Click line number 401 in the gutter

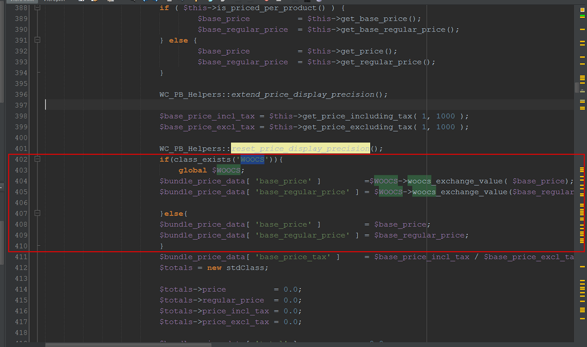(x=21, y=149)
